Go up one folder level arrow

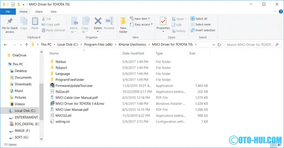[x=26, y=45]
